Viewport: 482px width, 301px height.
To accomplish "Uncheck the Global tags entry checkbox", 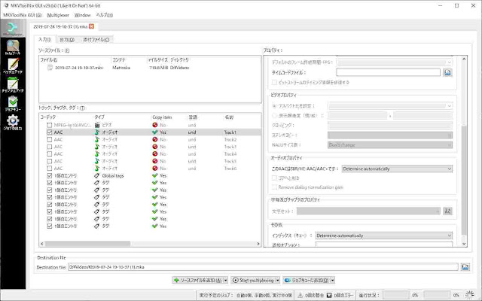I will click(x=50, y=175).
